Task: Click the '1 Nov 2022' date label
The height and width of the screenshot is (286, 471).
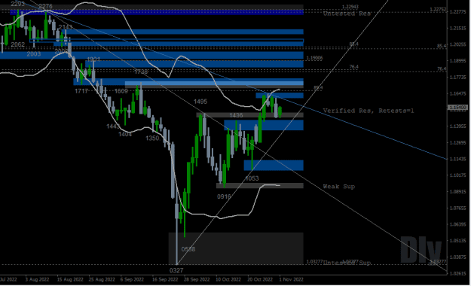Action: 291,279
